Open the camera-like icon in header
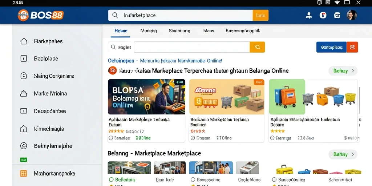 coord(337,15)
